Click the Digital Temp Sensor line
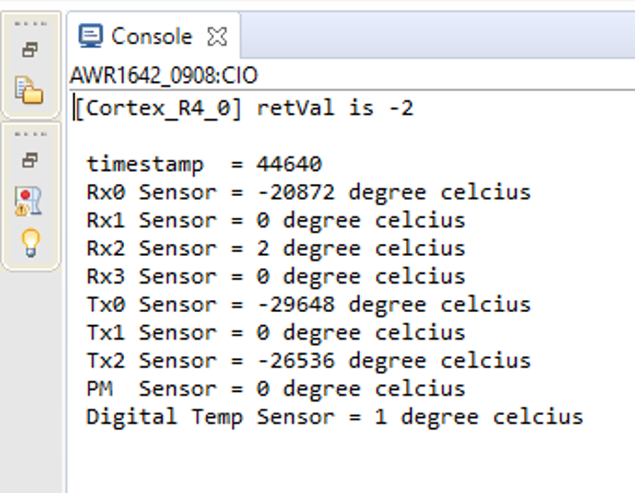The image size is (635, 493). point(334,417)
